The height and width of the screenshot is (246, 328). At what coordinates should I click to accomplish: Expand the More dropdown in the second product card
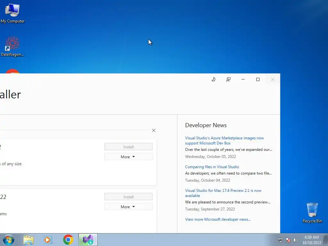point(128,207)
